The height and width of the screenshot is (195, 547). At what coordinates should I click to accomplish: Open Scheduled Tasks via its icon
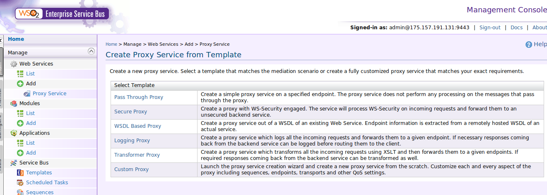20,183
